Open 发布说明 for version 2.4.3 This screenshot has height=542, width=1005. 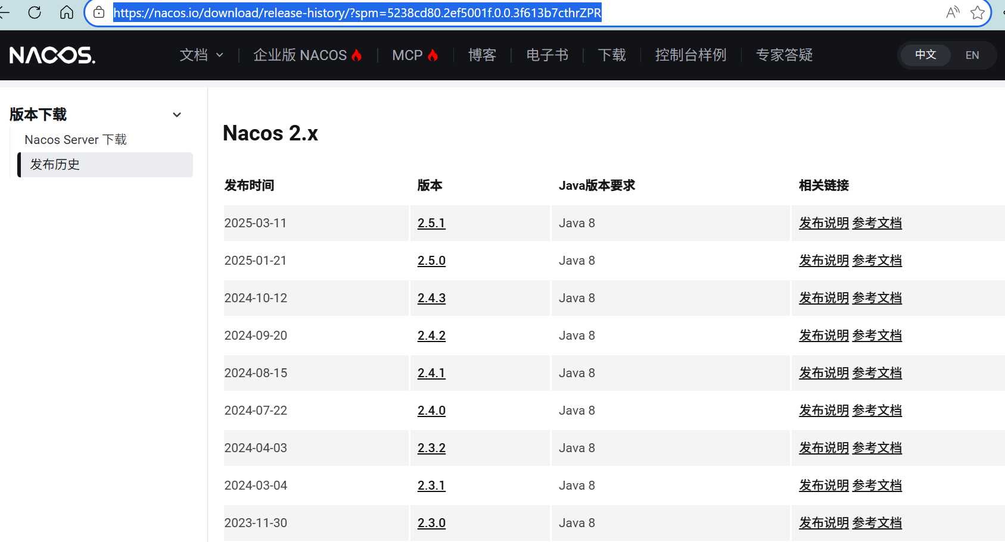coord(823,298)
